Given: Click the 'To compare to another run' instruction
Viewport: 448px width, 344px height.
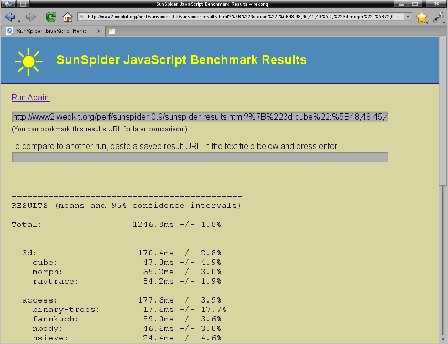Looking at the screenshot, I should pos(175,147).
